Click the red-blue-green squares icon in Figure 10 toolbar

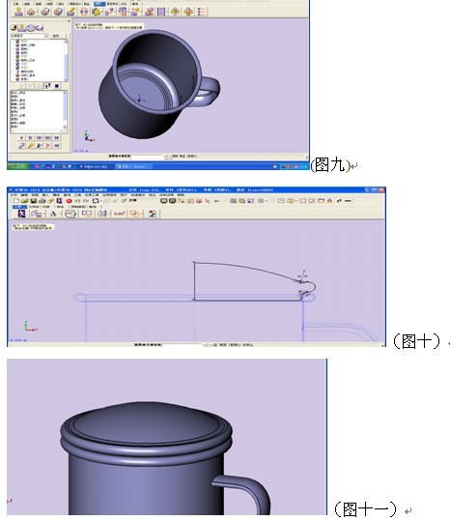pos(152,214)
